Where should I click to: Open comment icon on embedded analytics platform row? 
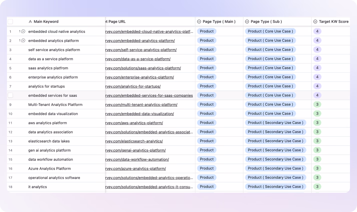click(23, 41)
